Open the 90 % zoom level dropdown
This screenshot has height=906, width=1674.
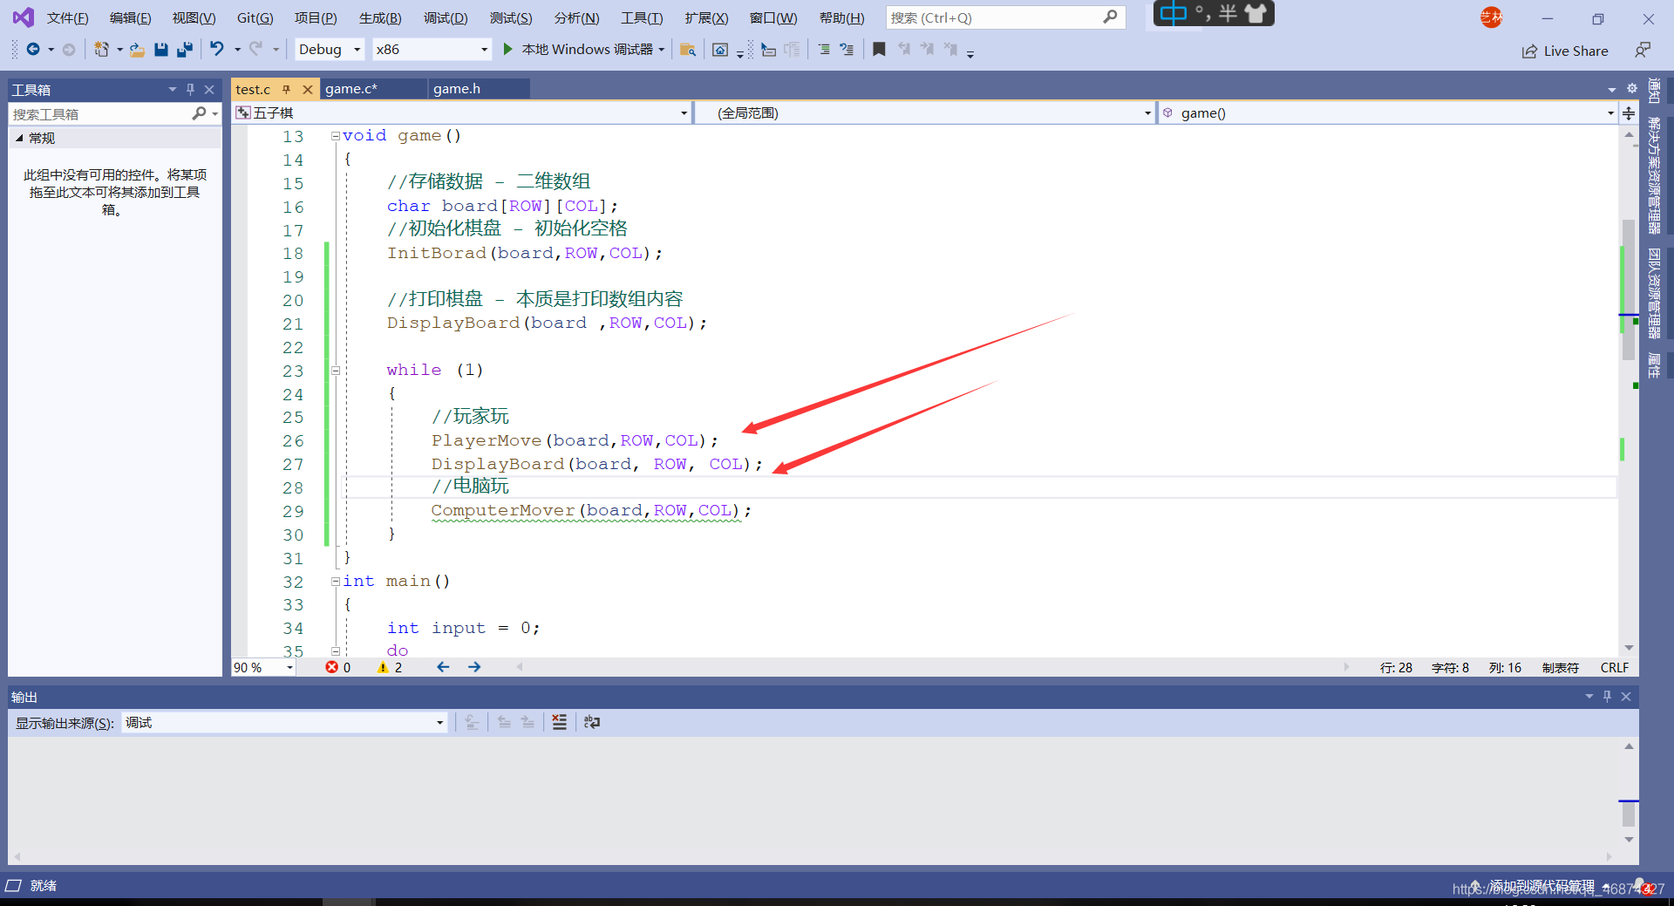pos(263,667)
